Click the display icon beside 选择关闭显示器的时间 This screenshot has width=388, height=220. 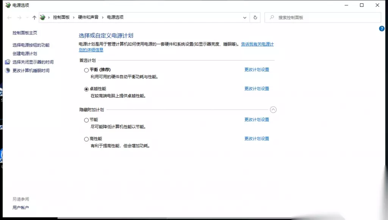coord(8,62)
